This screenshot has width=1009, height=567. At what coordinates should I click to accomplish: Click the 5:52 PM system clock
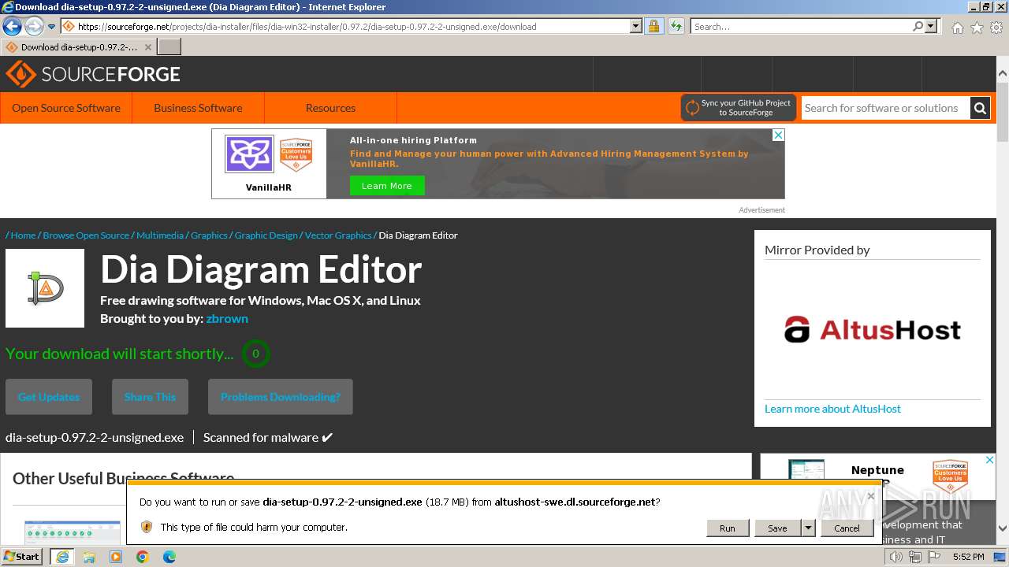(968, 557)
